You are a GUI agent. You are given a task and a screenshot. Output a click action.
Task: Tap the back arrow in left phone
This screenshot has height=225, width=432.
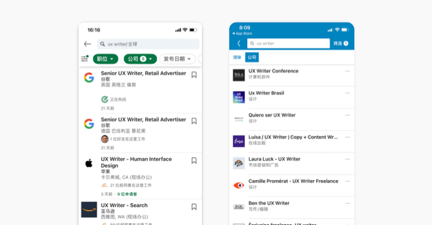(x=88, y=44)
